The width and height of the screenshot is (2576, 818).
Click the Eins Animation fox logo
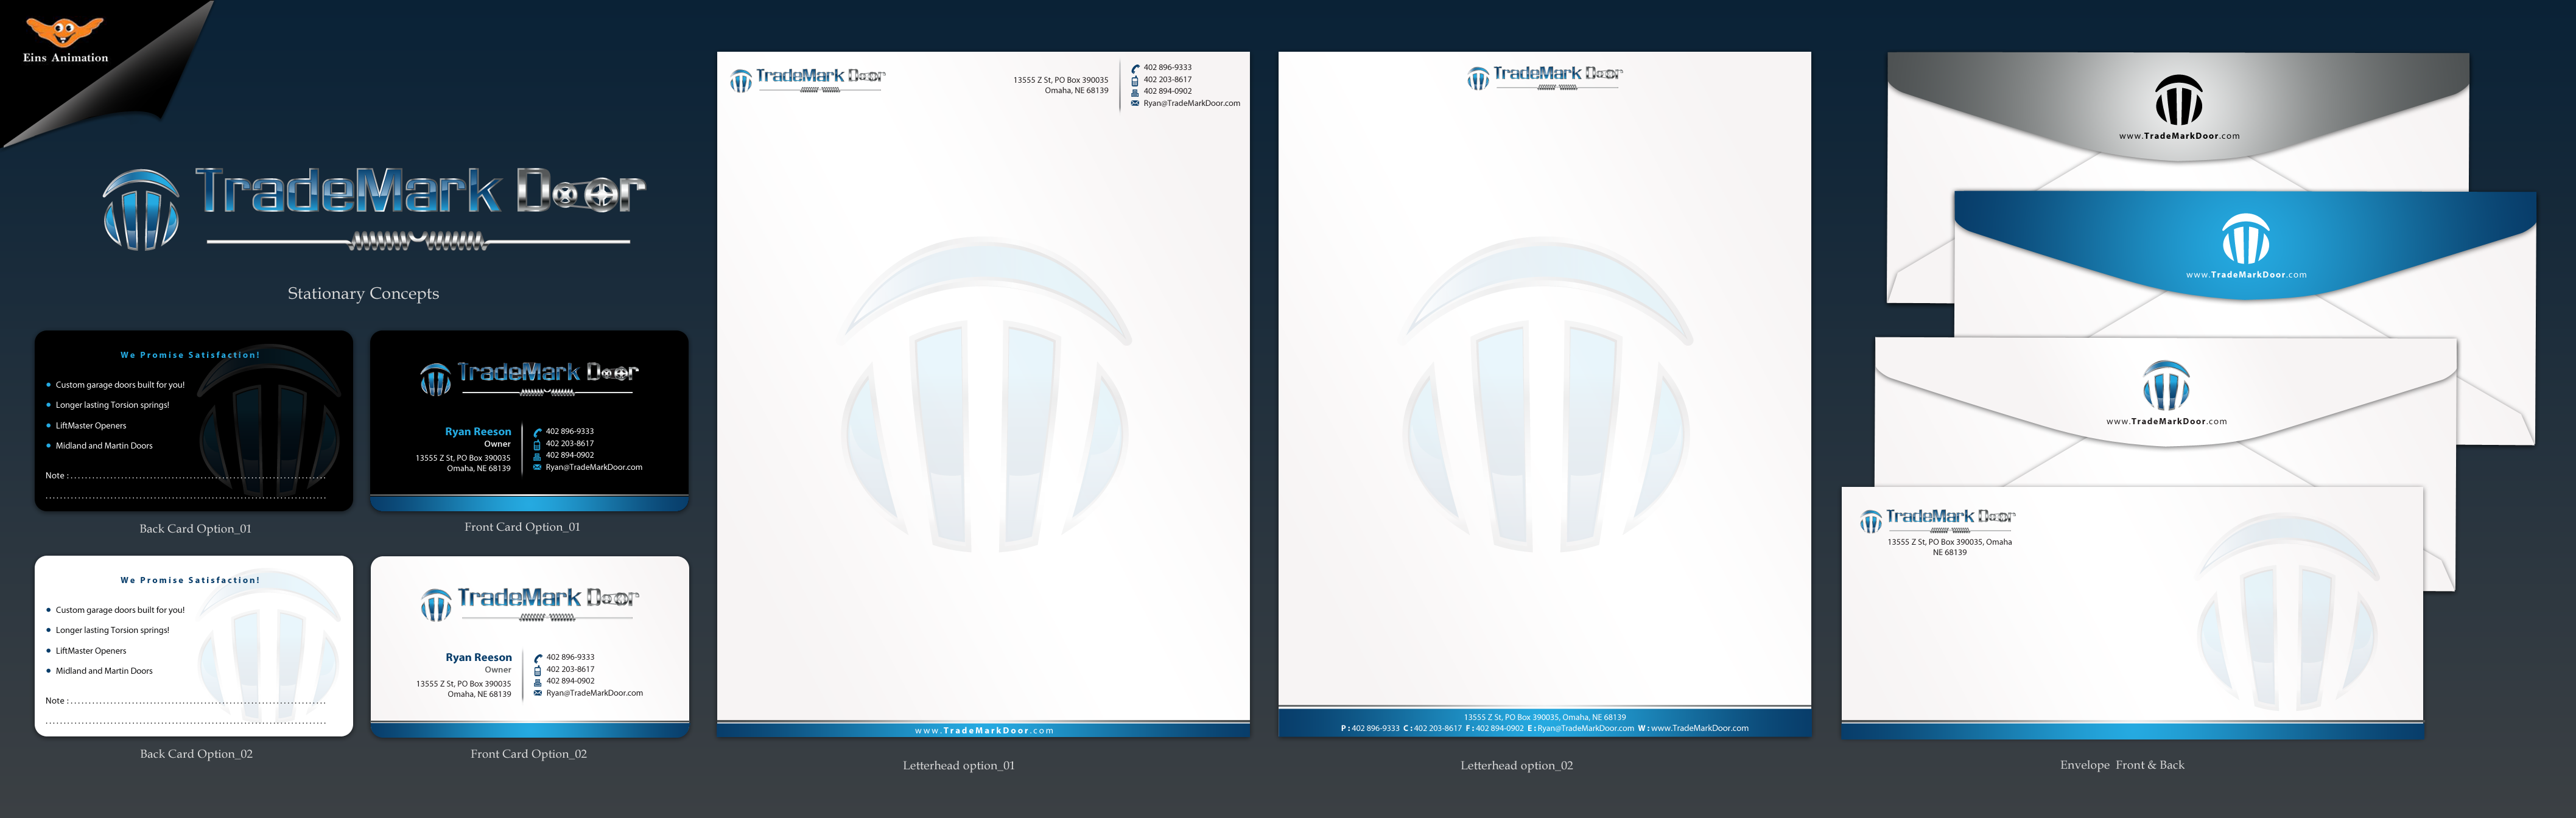point(64,32)
